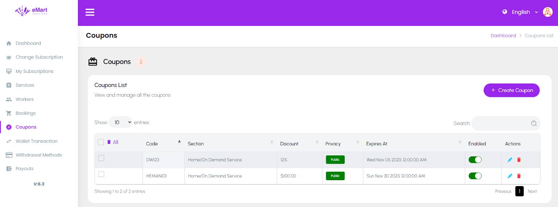Delete the DW123 coupon using trash icon
Screen dimensions: 558x207
[x=519, y=160]
